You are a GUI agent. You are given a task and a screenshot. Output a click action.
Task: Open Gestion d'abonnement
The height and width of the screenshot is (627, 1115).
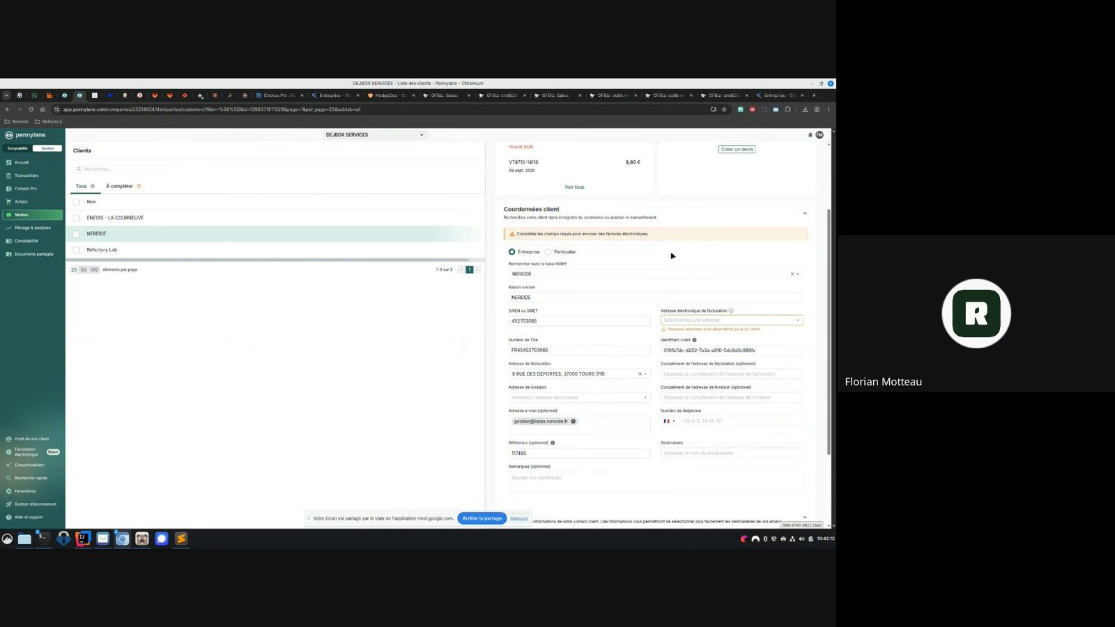pyautogui.click(x=35, y=504)
